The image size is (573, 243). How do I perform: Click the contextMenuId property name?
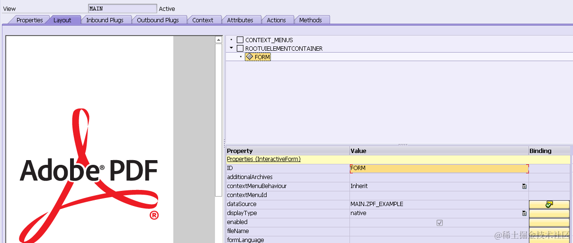[x=247, y=195]
